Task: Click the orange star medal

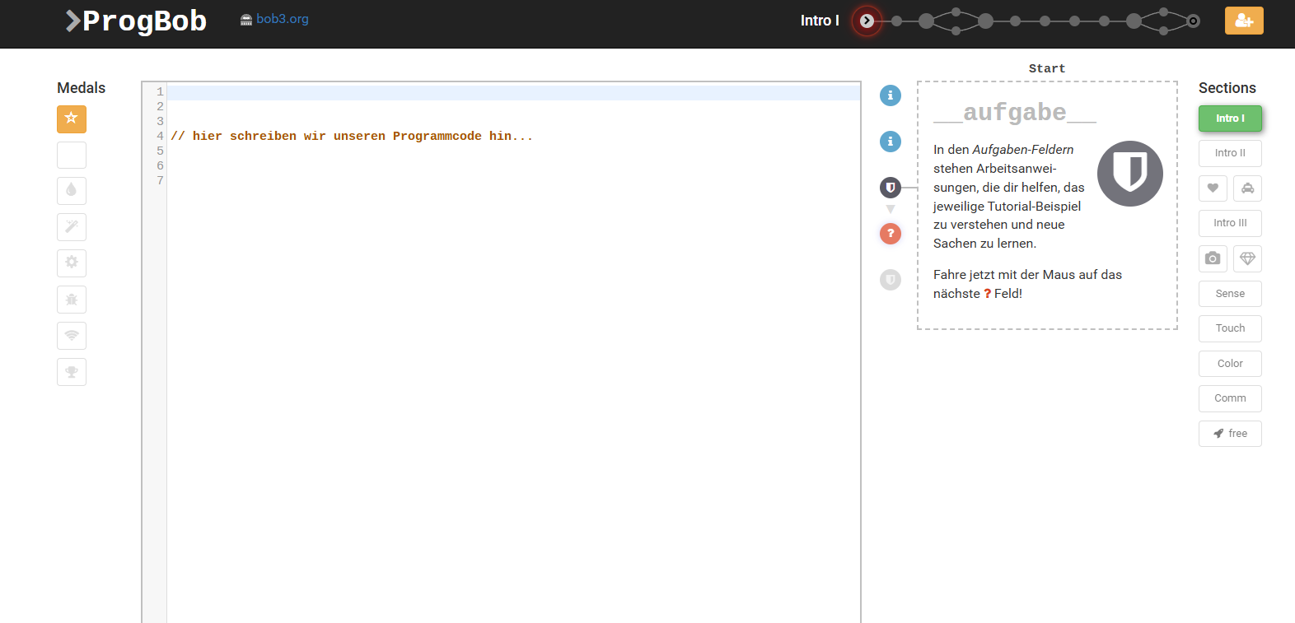Action: pos(72,119)
